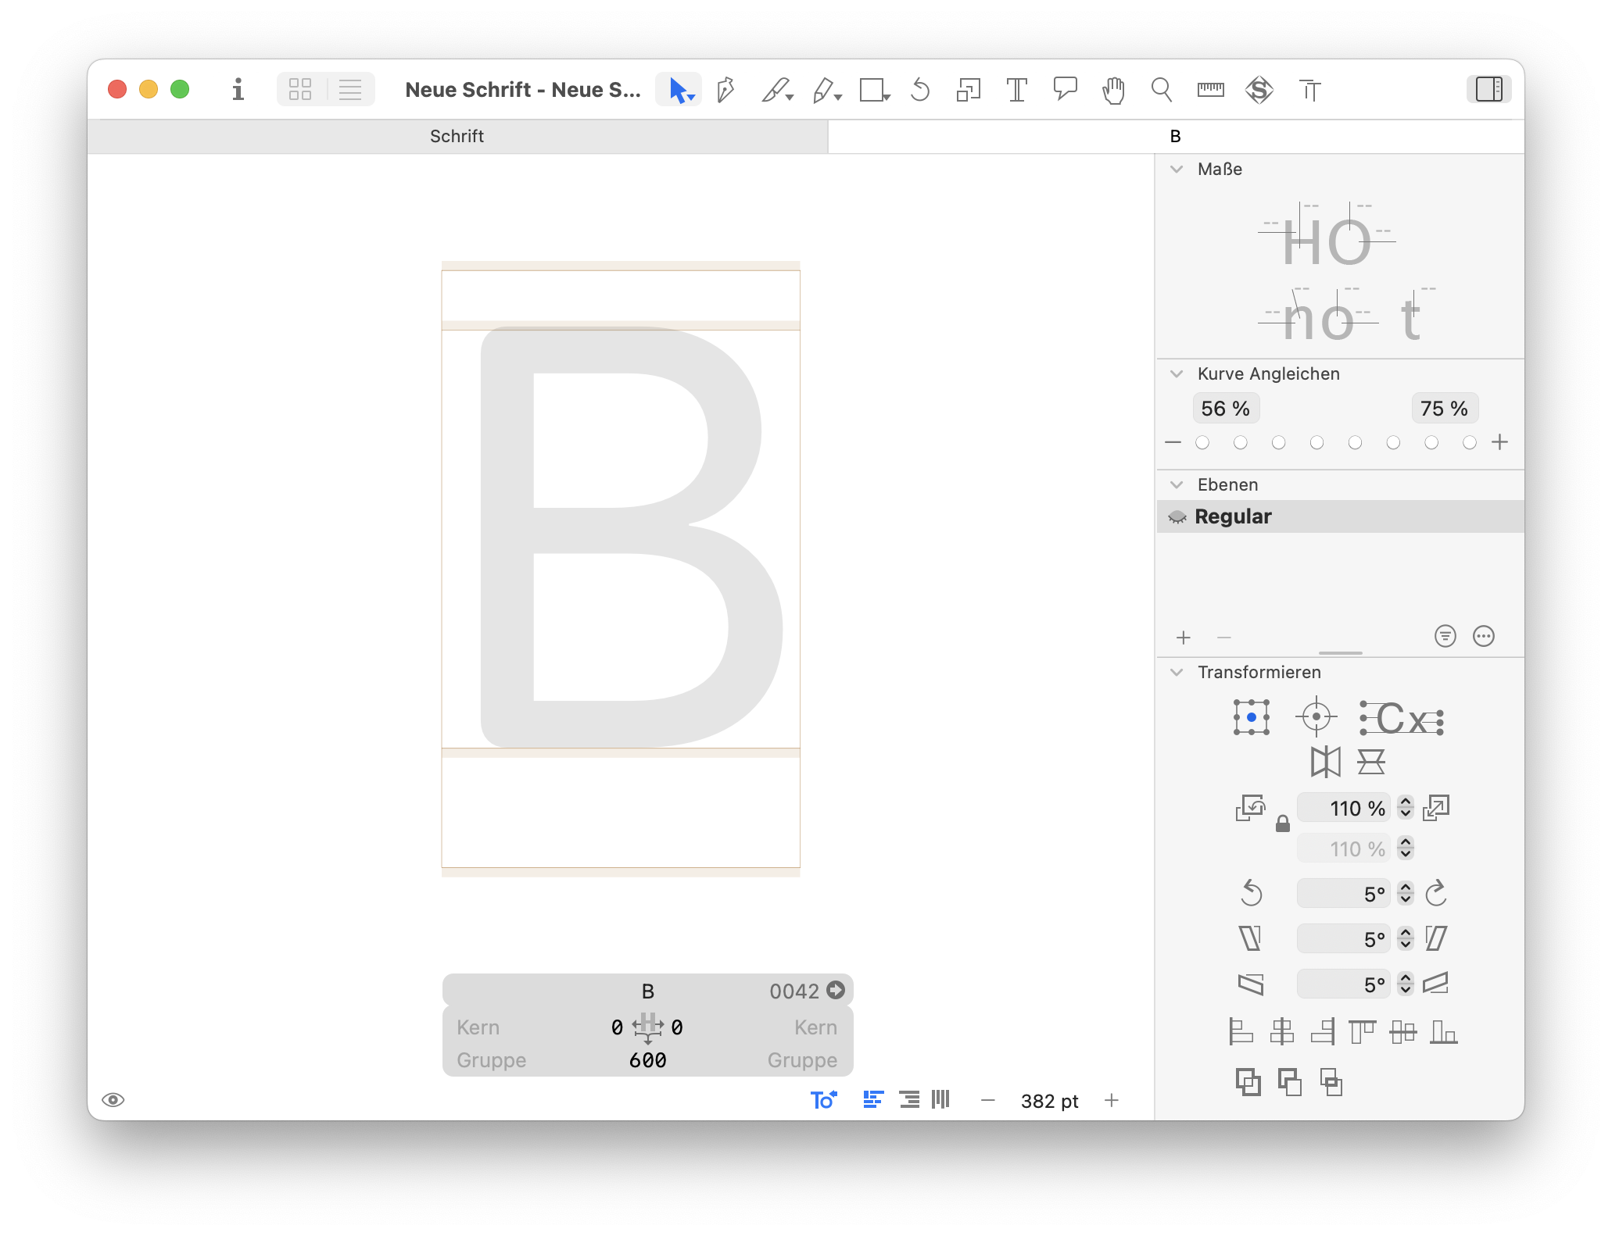This screenshot has width=1612, height=1236.
Task: Select an interpolation step radio in Kurve Angleichen
Action: click(1202, 442)
